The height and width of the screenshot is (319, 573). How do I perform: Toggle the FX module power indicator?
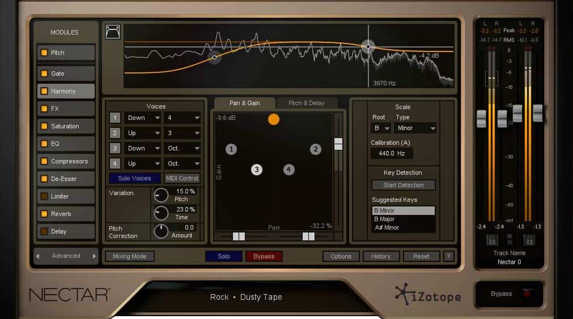(x=44, y=109)
